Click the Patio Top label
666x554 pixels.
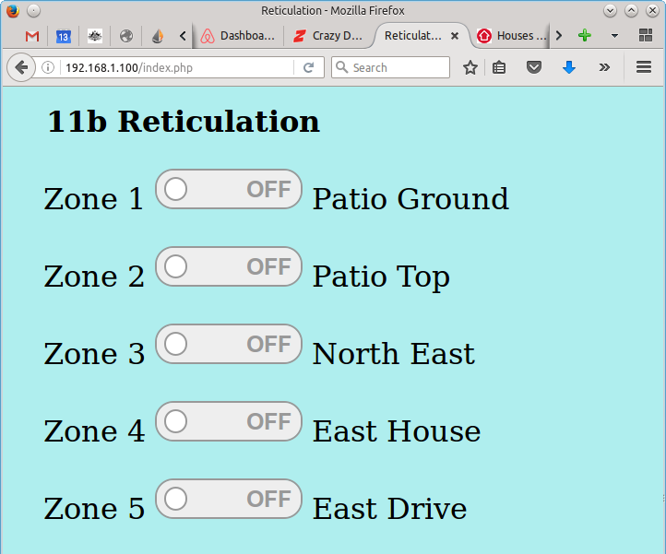[x=381, y=277]
